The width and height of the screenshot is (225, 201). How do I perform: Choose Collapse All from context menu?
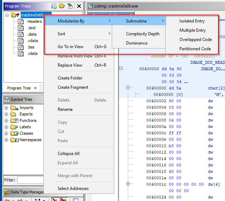(x=79, y=154)
